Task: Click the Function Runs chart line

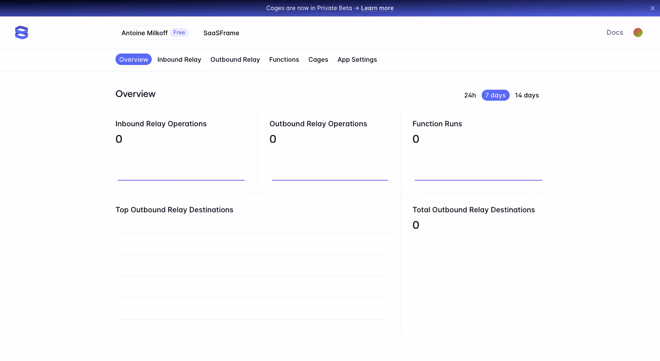Action: coord(478,180)
